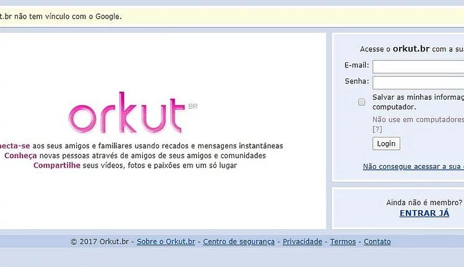464x267 pixels.
Task: Click the Login button
Action: [386, 143]
